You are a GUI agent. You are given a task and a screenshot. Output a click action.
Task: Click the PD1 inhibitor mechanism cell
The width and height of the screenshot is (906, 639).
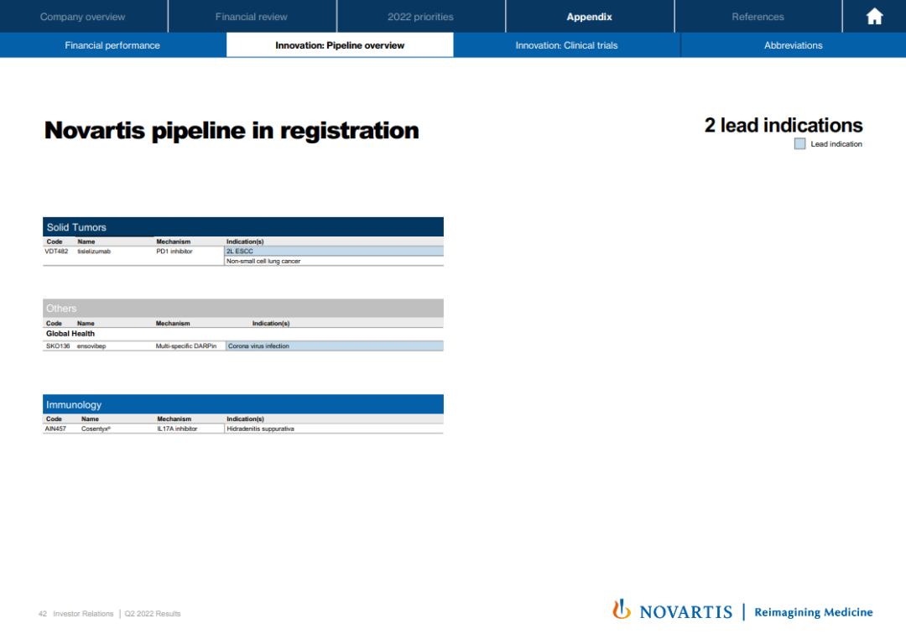click(x=174, y=252)
